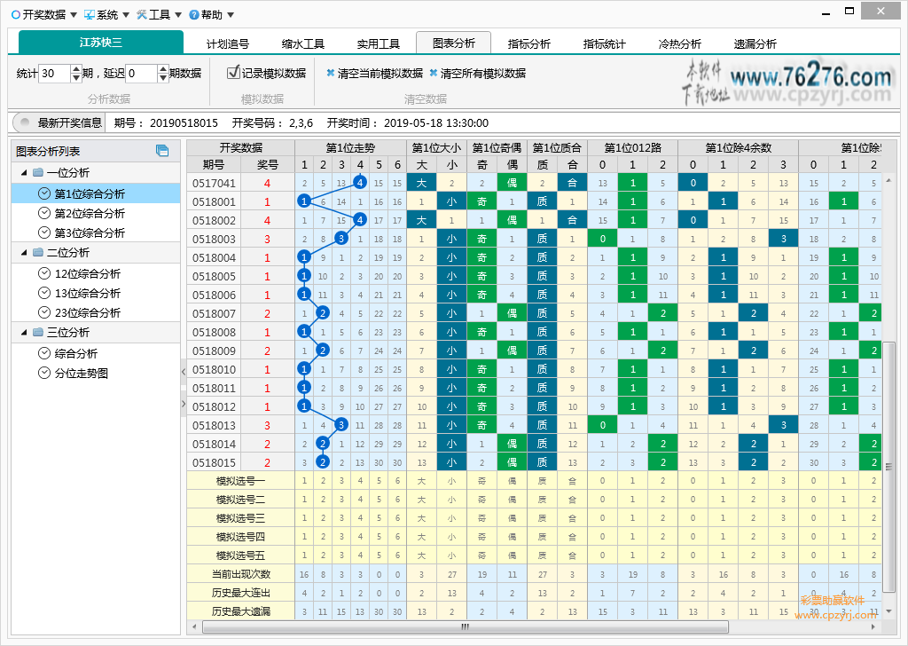The height and width of the screenshot is (646, 908).
Task: Click the 一位分析 folder icon
Action: [x=38, y=172]
